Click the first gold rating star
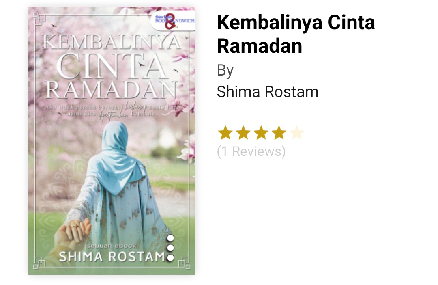 pyautogui.click(x=225, y=133)
